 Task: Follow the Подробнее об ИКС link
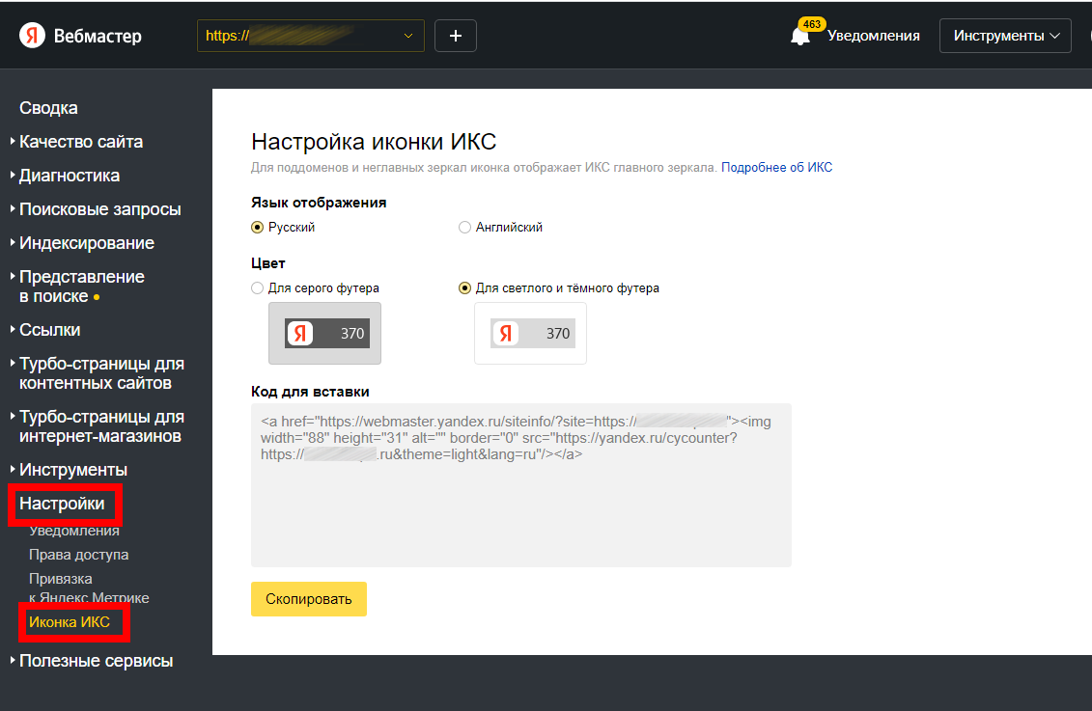click(776, 168)
